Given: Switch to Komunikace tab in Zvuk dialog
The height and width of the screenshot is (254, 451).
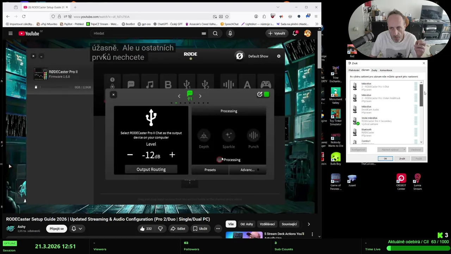Looking at the screenshot, I should (386, 70).
